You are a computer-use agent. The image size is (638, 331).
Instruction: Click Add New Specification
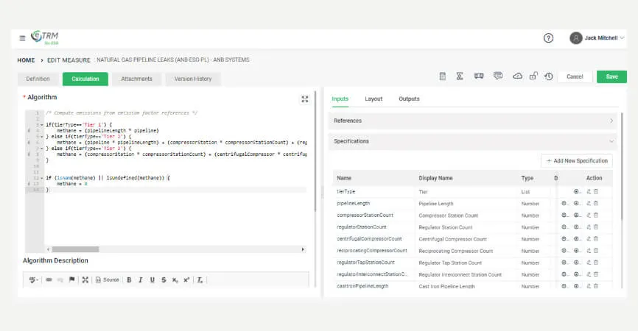[577, 161]
